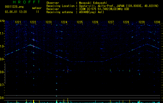Click time marker 1222
The image size is (163, 103).
pyautogui.click(x=33, y=22)
